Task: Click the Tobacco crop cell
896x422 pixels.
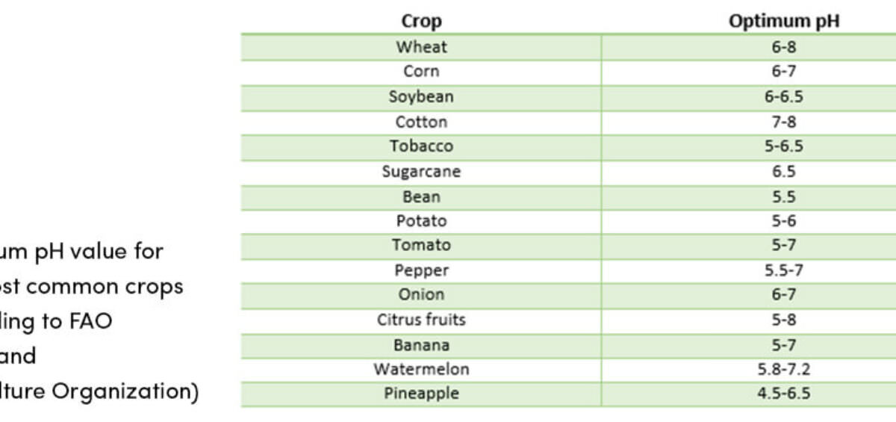Action: 421,146
